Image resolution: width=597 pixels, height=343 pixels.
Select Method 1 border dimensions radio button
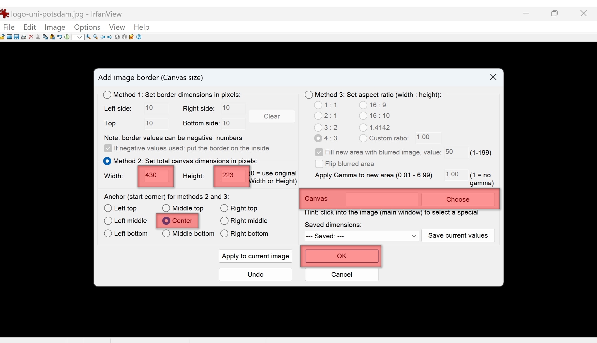pyautogui.click(x=107, y=95)
